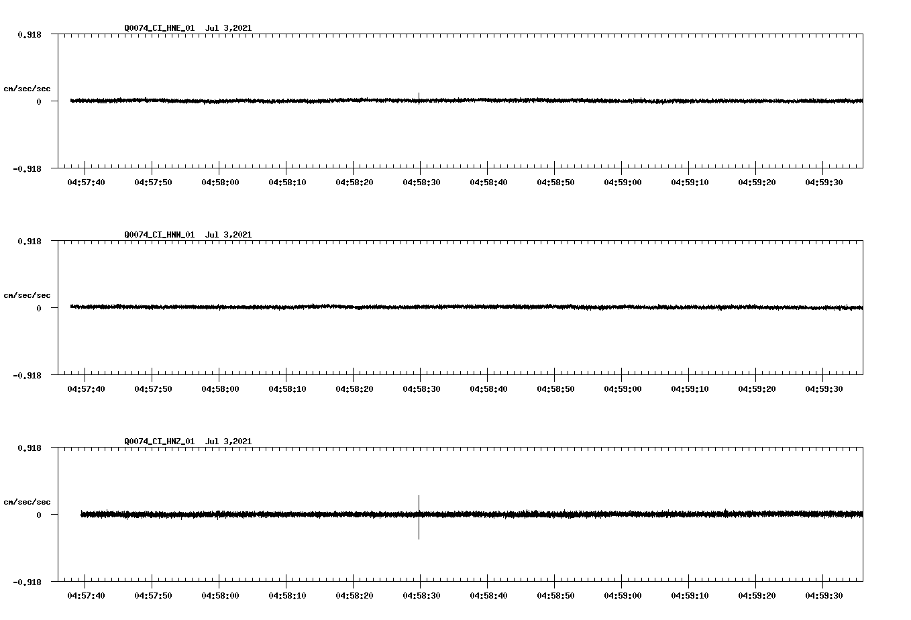The image size is (911, 620).
Task: Click the cm/sec/sec unit label on middle plot
Action: (28, 295)
